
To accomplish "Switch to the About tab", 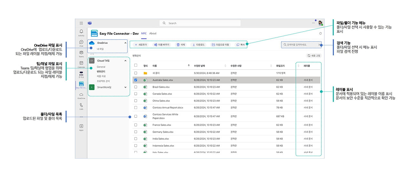I will click(153, 33).
